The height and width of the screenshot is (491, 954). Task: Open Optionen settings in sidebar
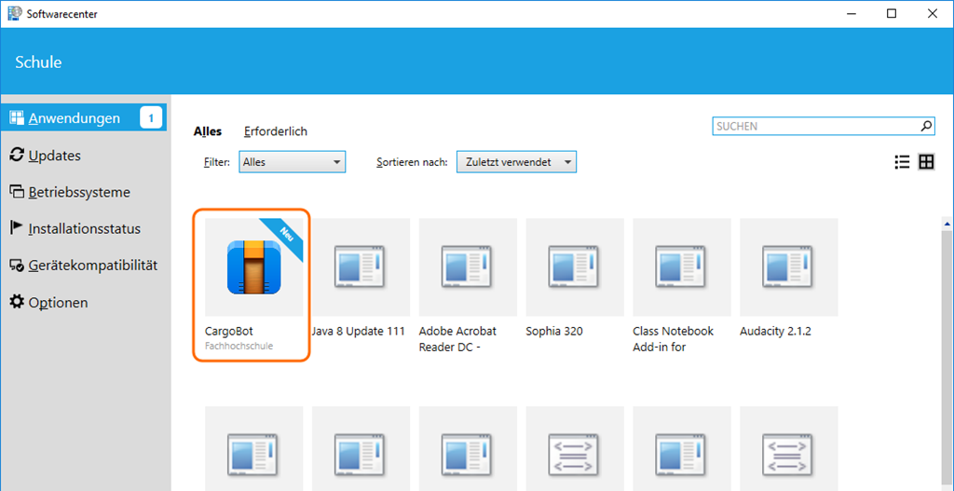click(58, 303)
